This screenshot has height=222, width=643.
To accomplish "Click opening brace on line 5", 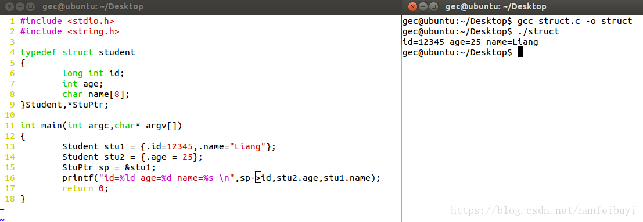I will point(23,63).
